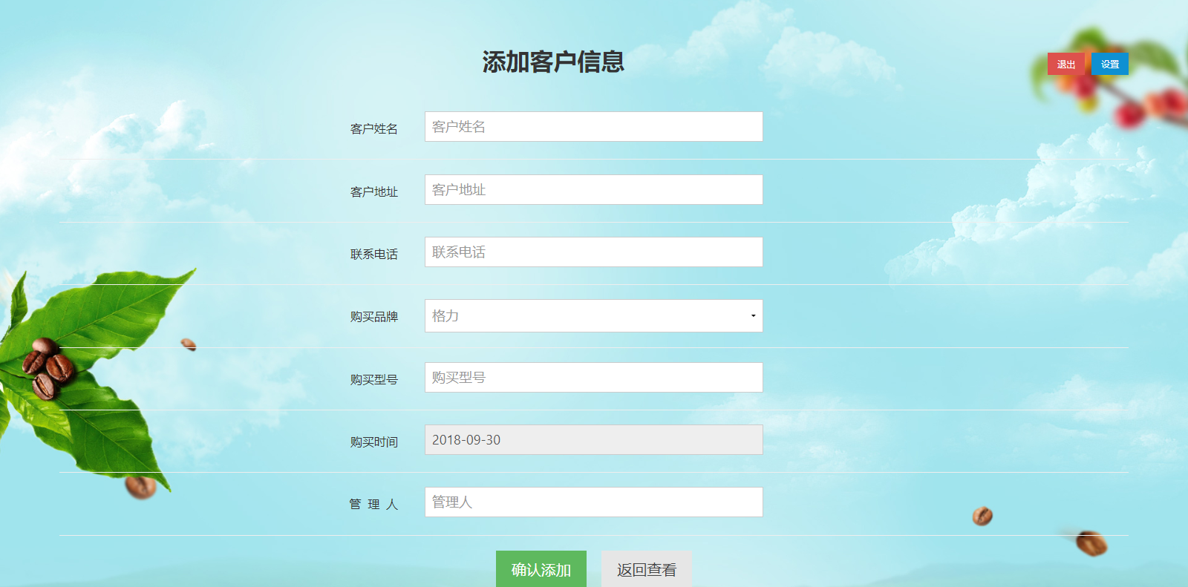Select the 联系电话 input field
The height and width of the screenshot is (587, 1188).
click(593, 252)
